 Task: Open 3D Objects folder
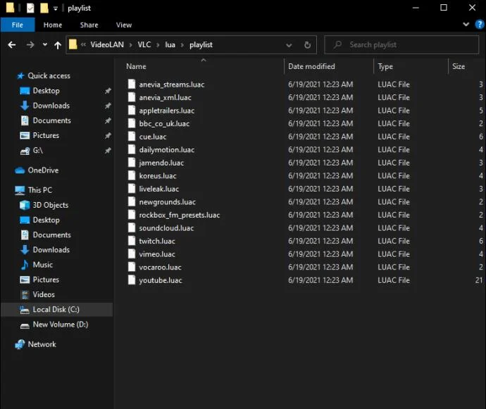coord(51,205)
